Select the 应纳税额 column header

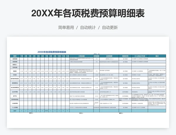(109, 56)
